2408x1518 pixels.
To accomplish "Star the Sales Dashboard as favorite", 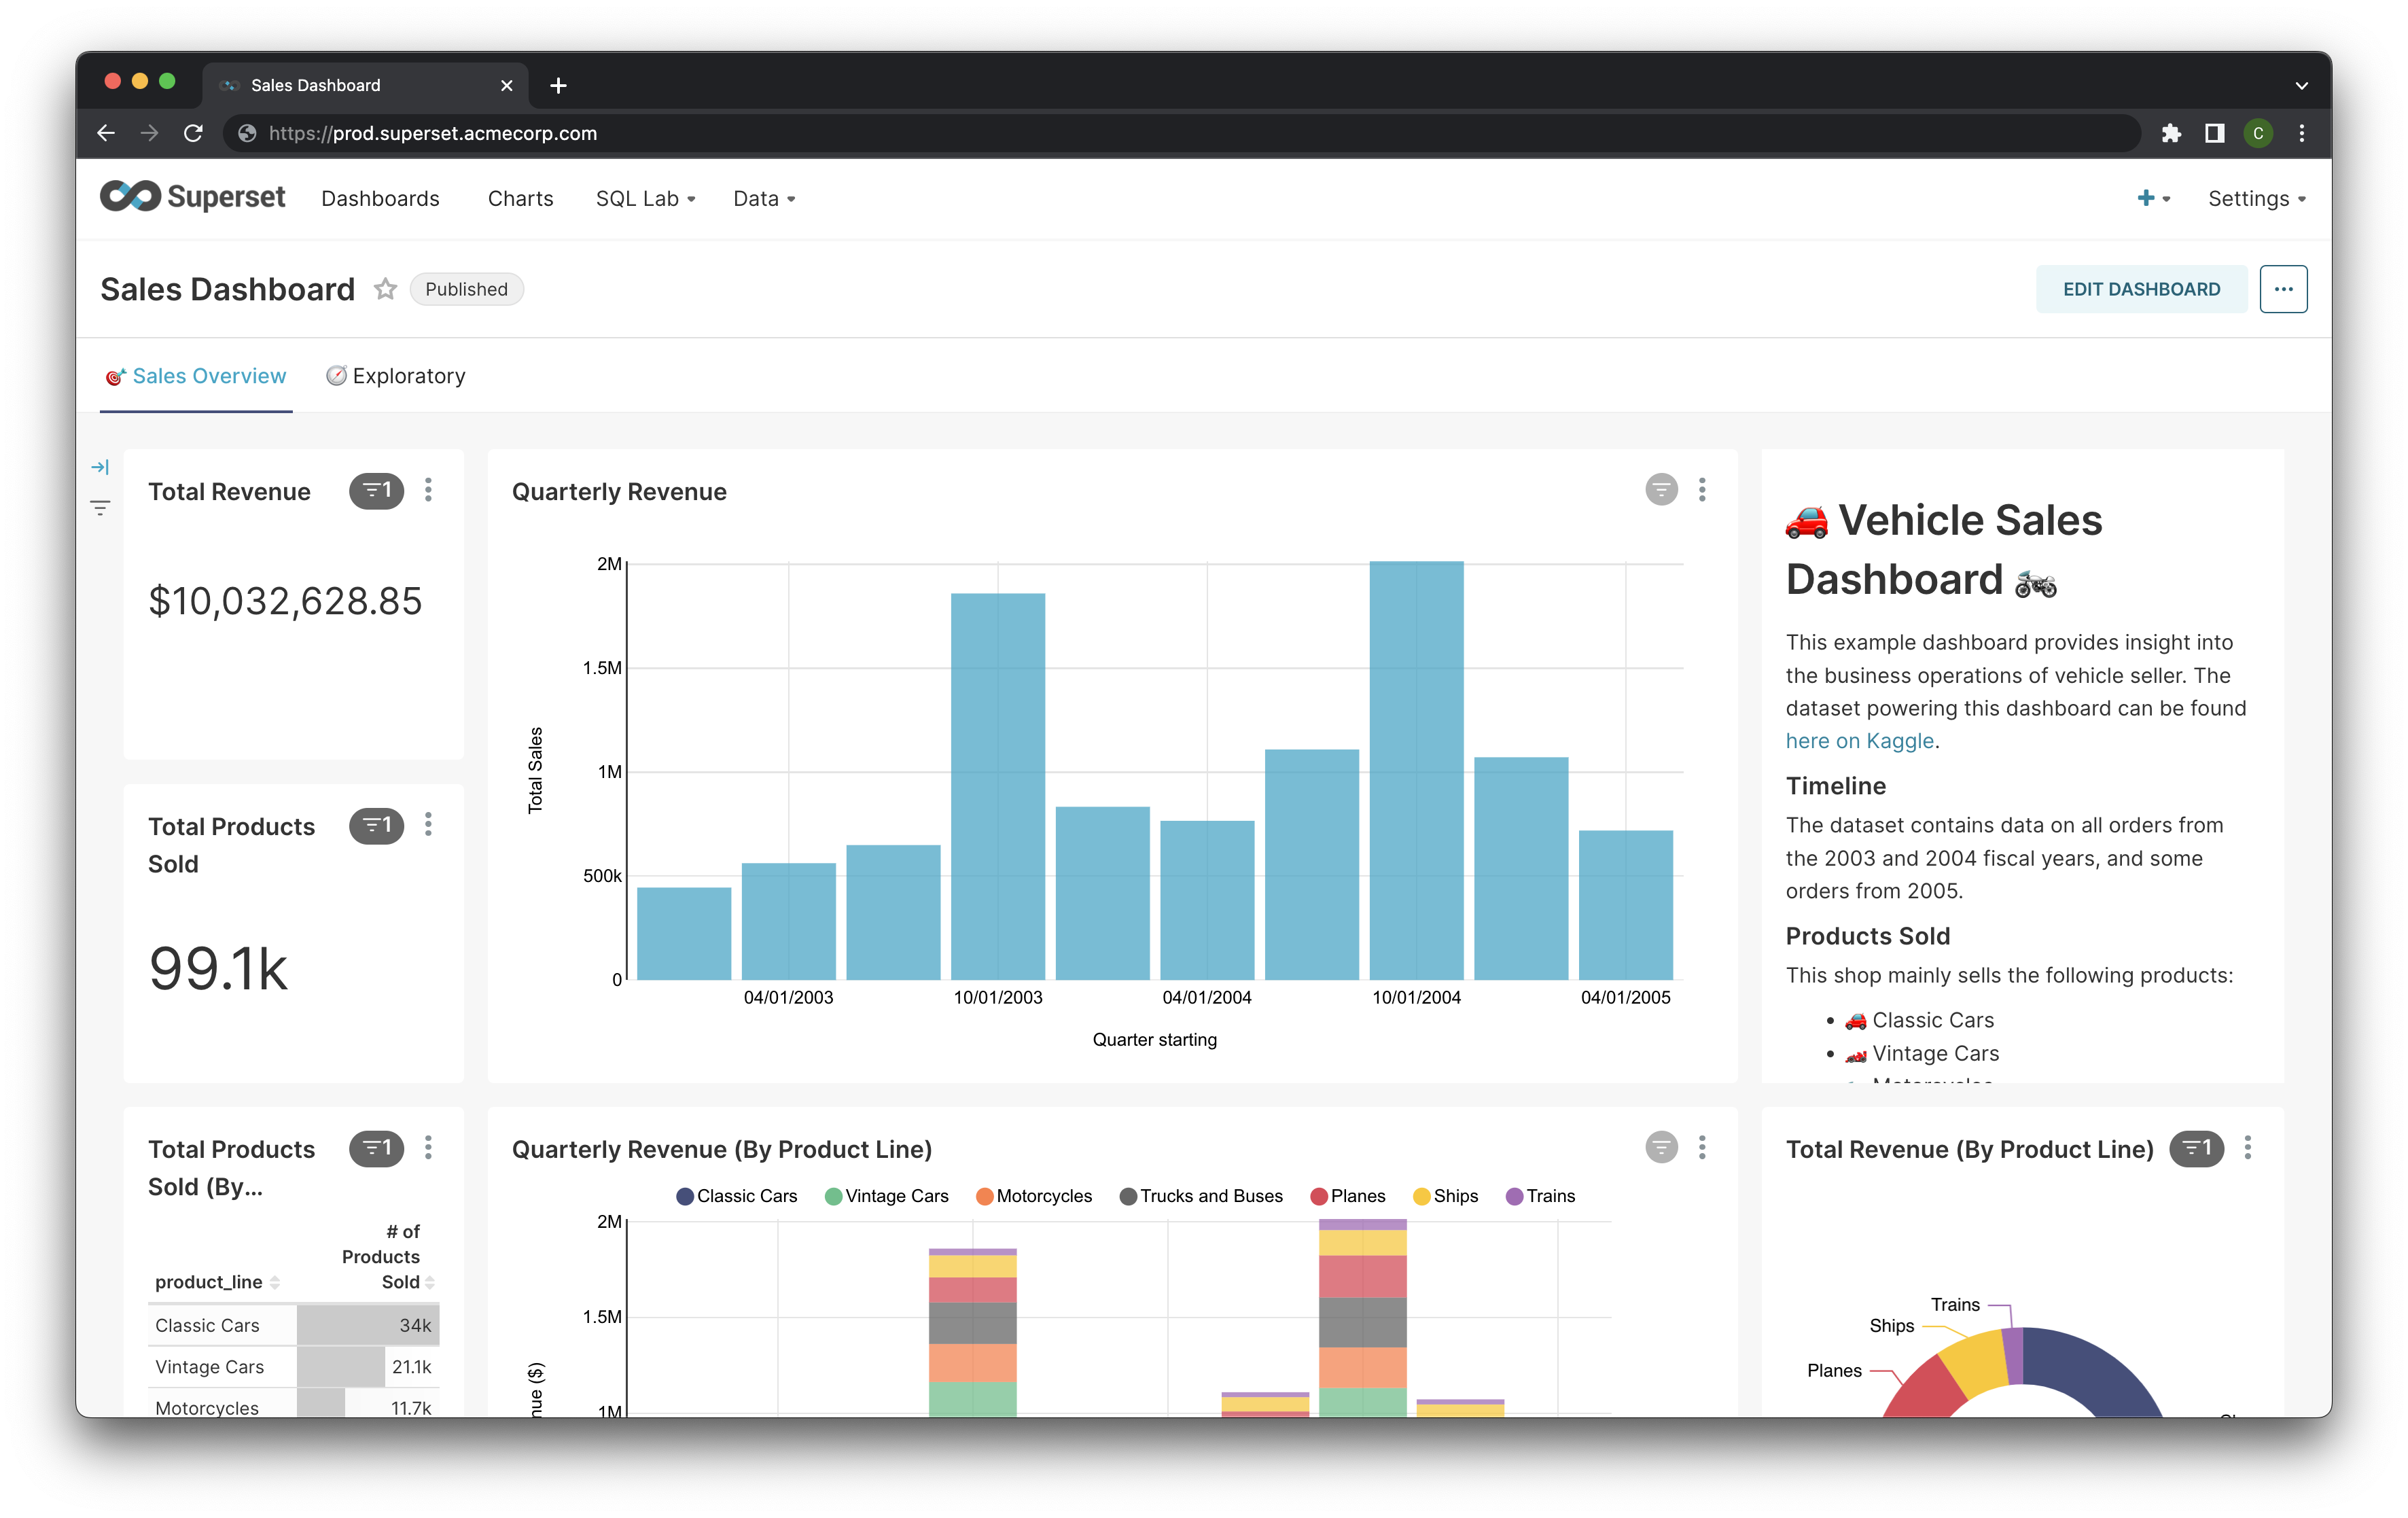I will tap(385, 289).
